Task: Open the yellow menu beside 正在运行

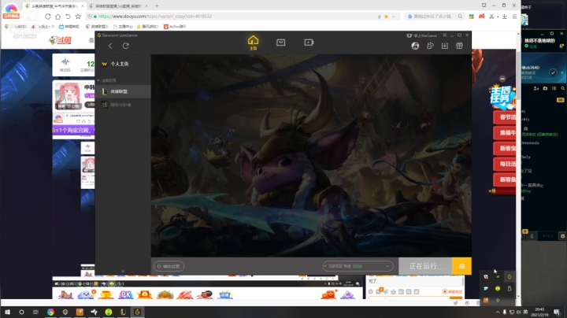Action: [461, 266]
